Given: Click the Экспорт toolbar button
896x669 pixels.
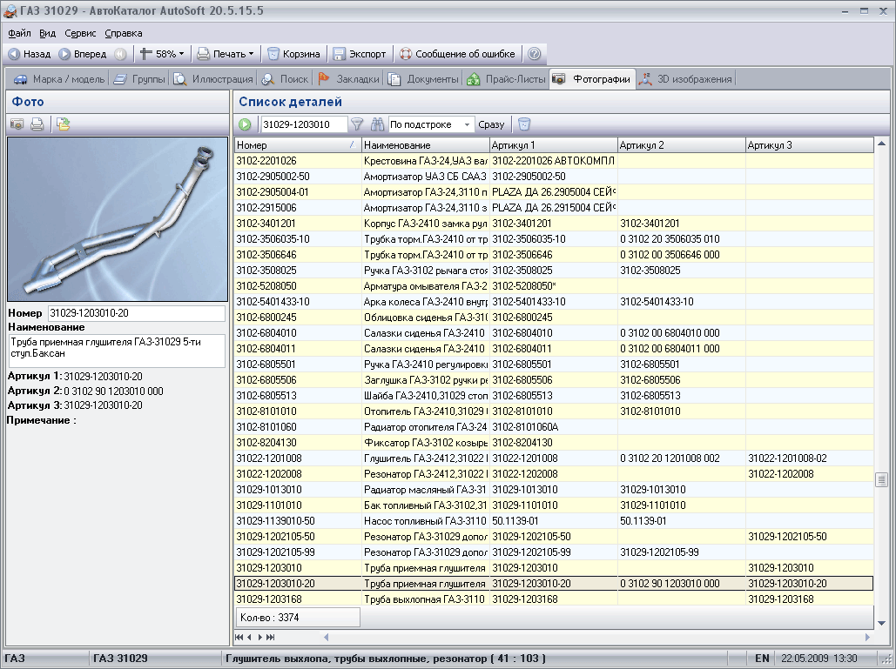Looking at the screenshot, I should pos(359,54).
